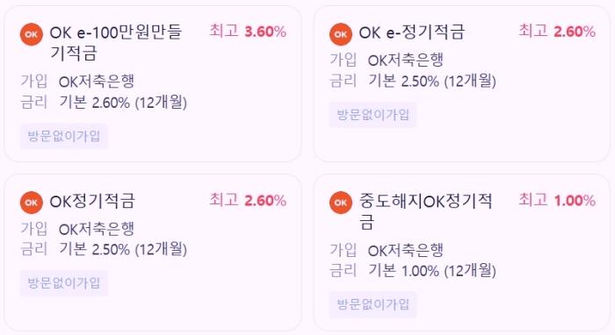Click OK저축은행 name on e-정기적금 card

click(x=406, y=61)
